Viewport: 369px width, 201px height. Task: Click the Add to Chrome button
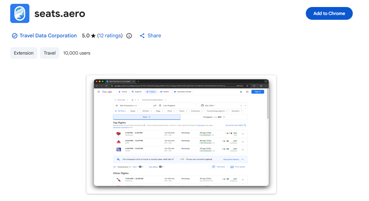pyautogui.click(x=329, y=13)
